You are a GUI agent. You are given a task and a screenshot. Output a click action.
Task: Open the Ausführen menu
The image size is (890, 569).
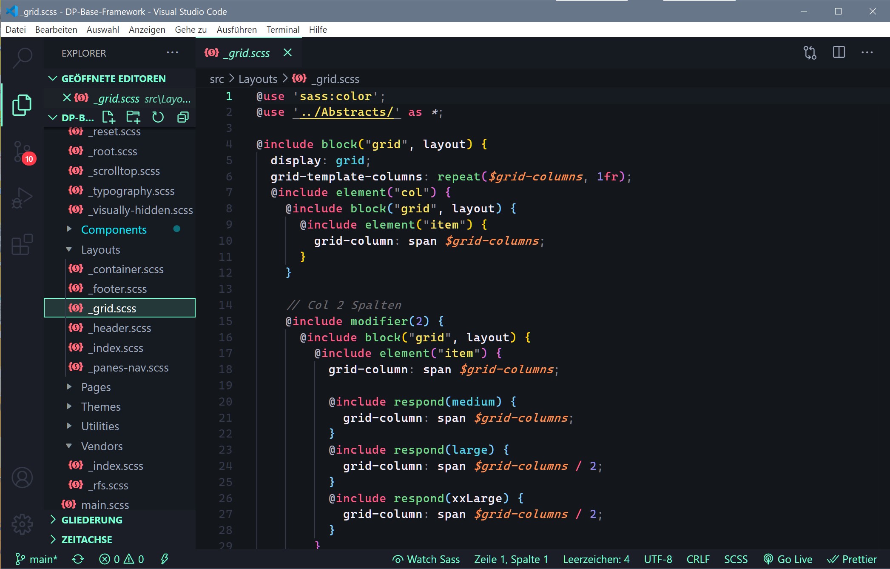(236, 30)
